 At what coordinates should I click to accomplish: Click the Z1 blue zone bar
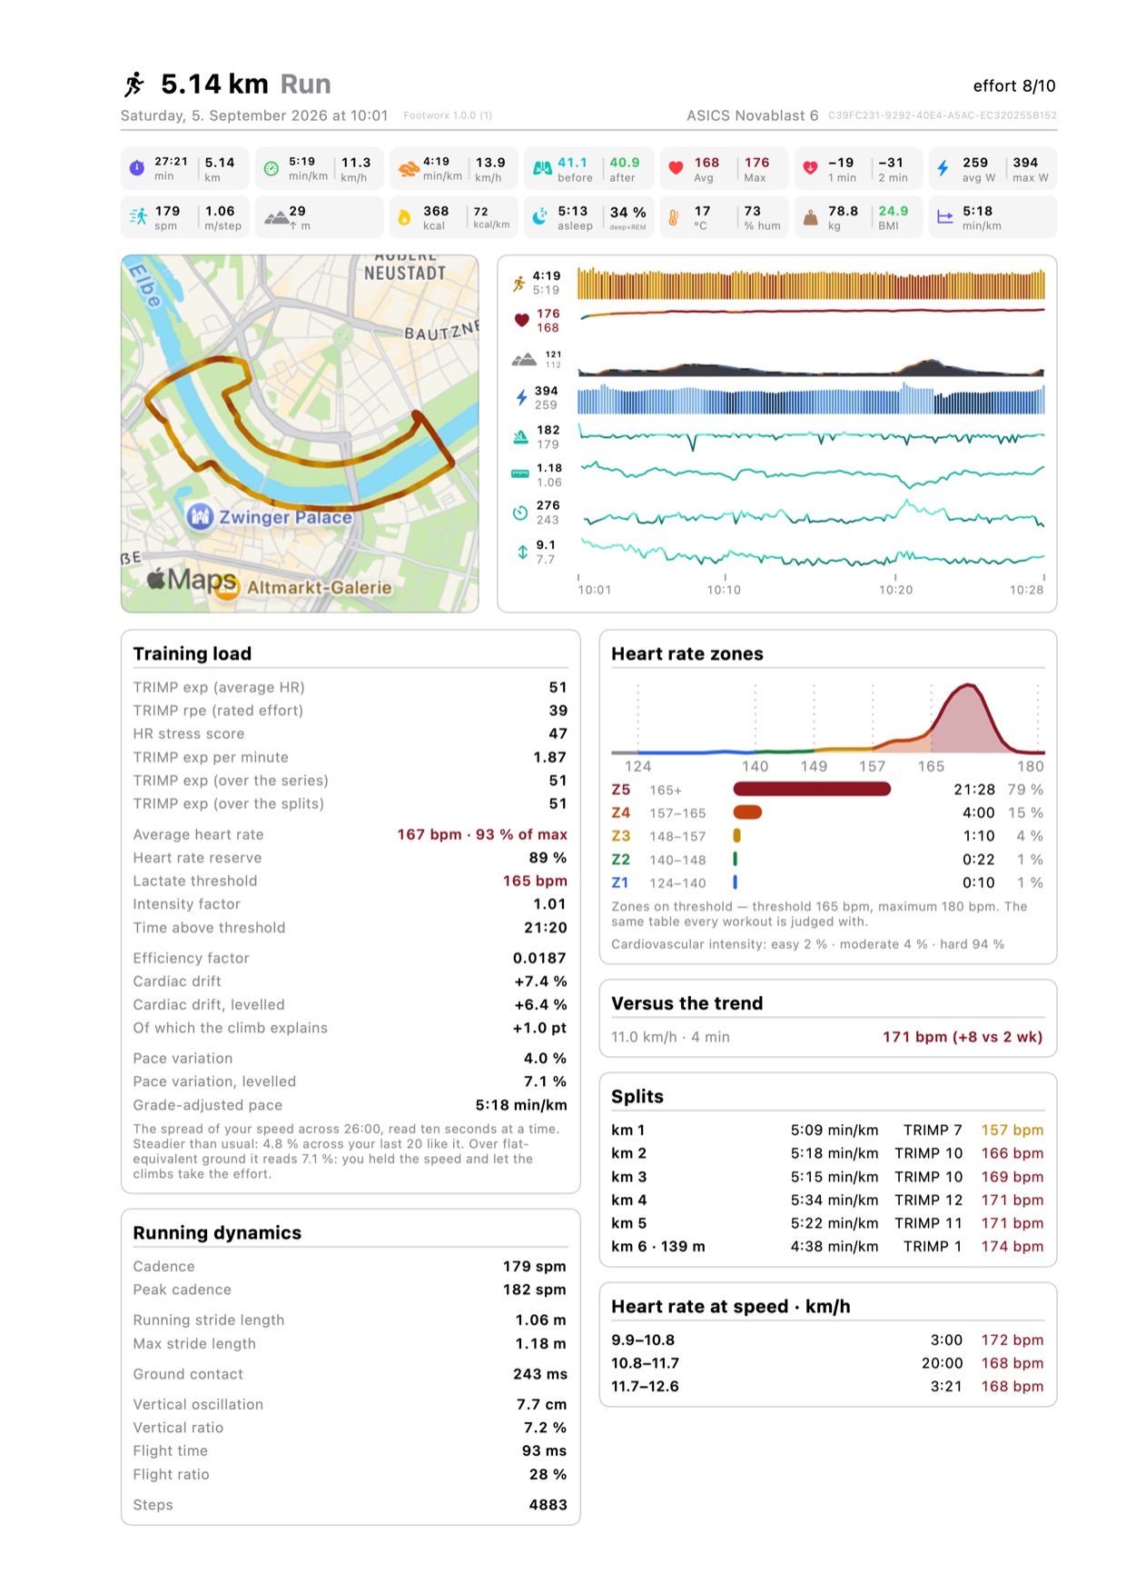(735, 882)
